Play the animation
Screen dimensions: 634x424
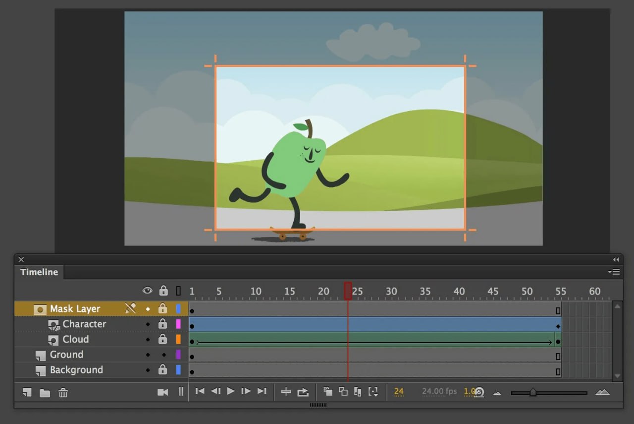pyautogui.click(x=230, y=391)
